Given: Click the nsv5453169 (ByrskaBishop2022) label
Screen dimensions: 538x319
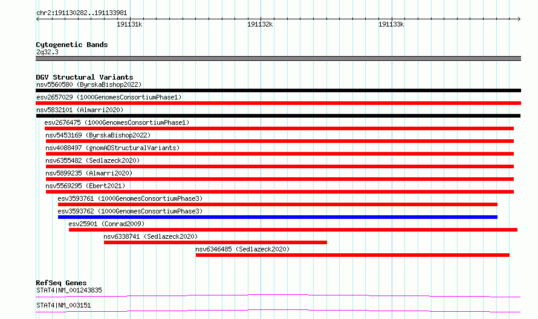Looking at the screenshot, I should click(x=98, y=135).
